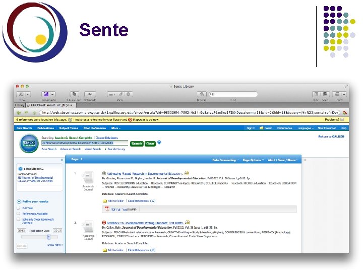Open New Search in EBSCO menu
The height and width of the screenshot is (272, 363).
[24, 128]
